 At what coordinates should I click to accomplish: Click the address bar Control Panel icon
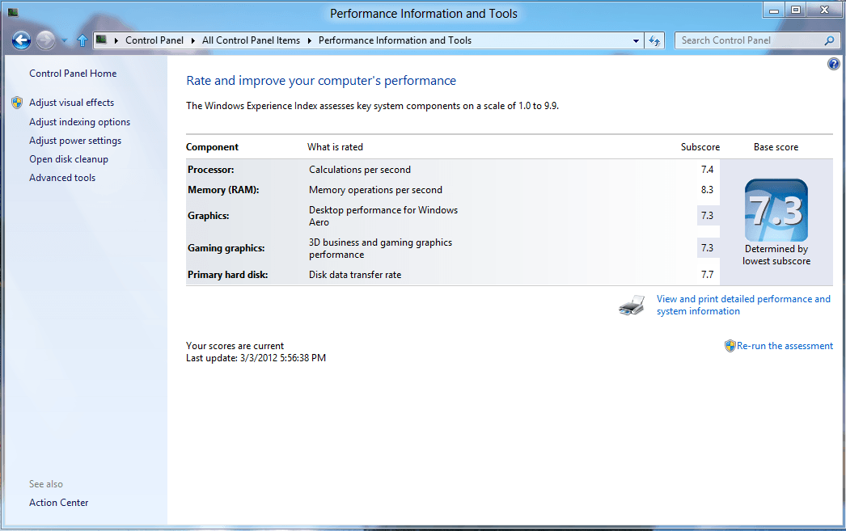point(101,40)
